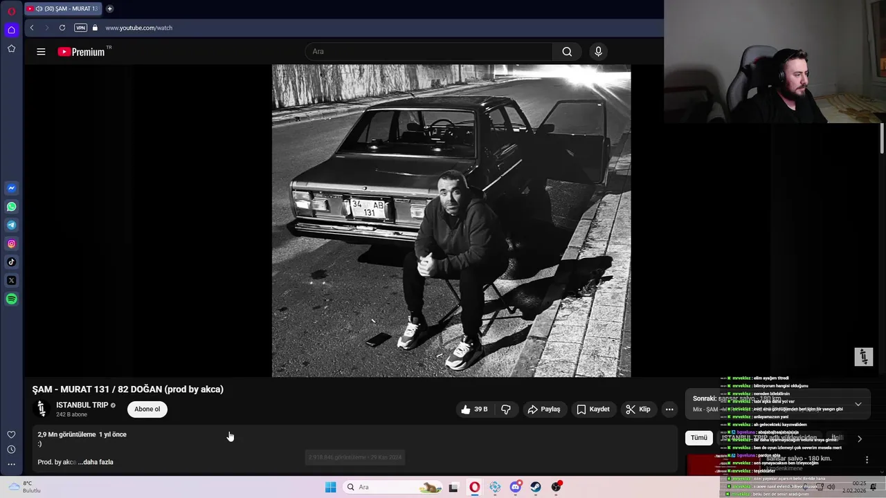The image size is (886, 498).
Task: Open ISTANBUL TRIP channel name link
Action: (x=82, y=405)
